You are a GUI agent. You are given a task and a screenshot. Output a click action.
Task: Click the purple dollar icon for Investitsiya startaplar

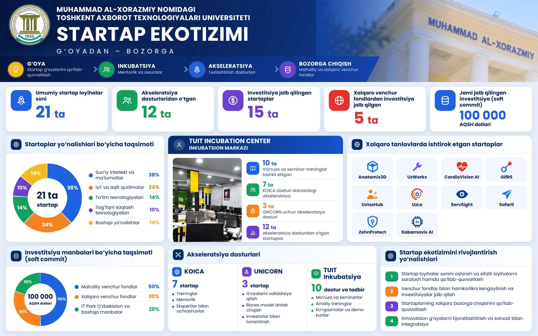233,101
